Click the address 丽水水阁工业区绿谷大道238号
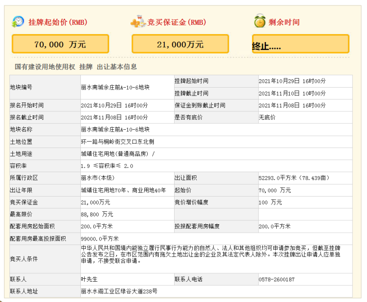The image size is (367, 302). (119, 291)
